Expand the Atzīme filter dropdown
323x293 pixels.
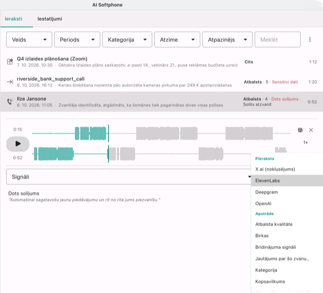(x=177, y=39)
